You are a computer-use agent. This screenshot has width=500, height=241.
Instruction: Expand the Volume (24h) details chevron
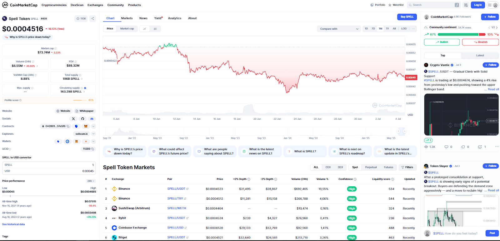[37, 66]
